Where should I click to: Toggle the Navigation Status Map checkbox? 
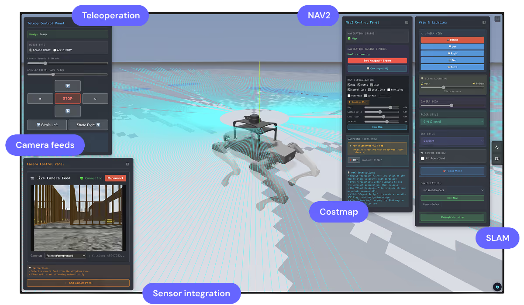349,38
